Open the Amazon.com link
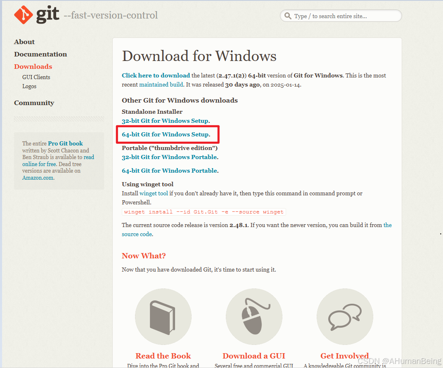This screenshot has width=443, height=368. pos(38,178)
